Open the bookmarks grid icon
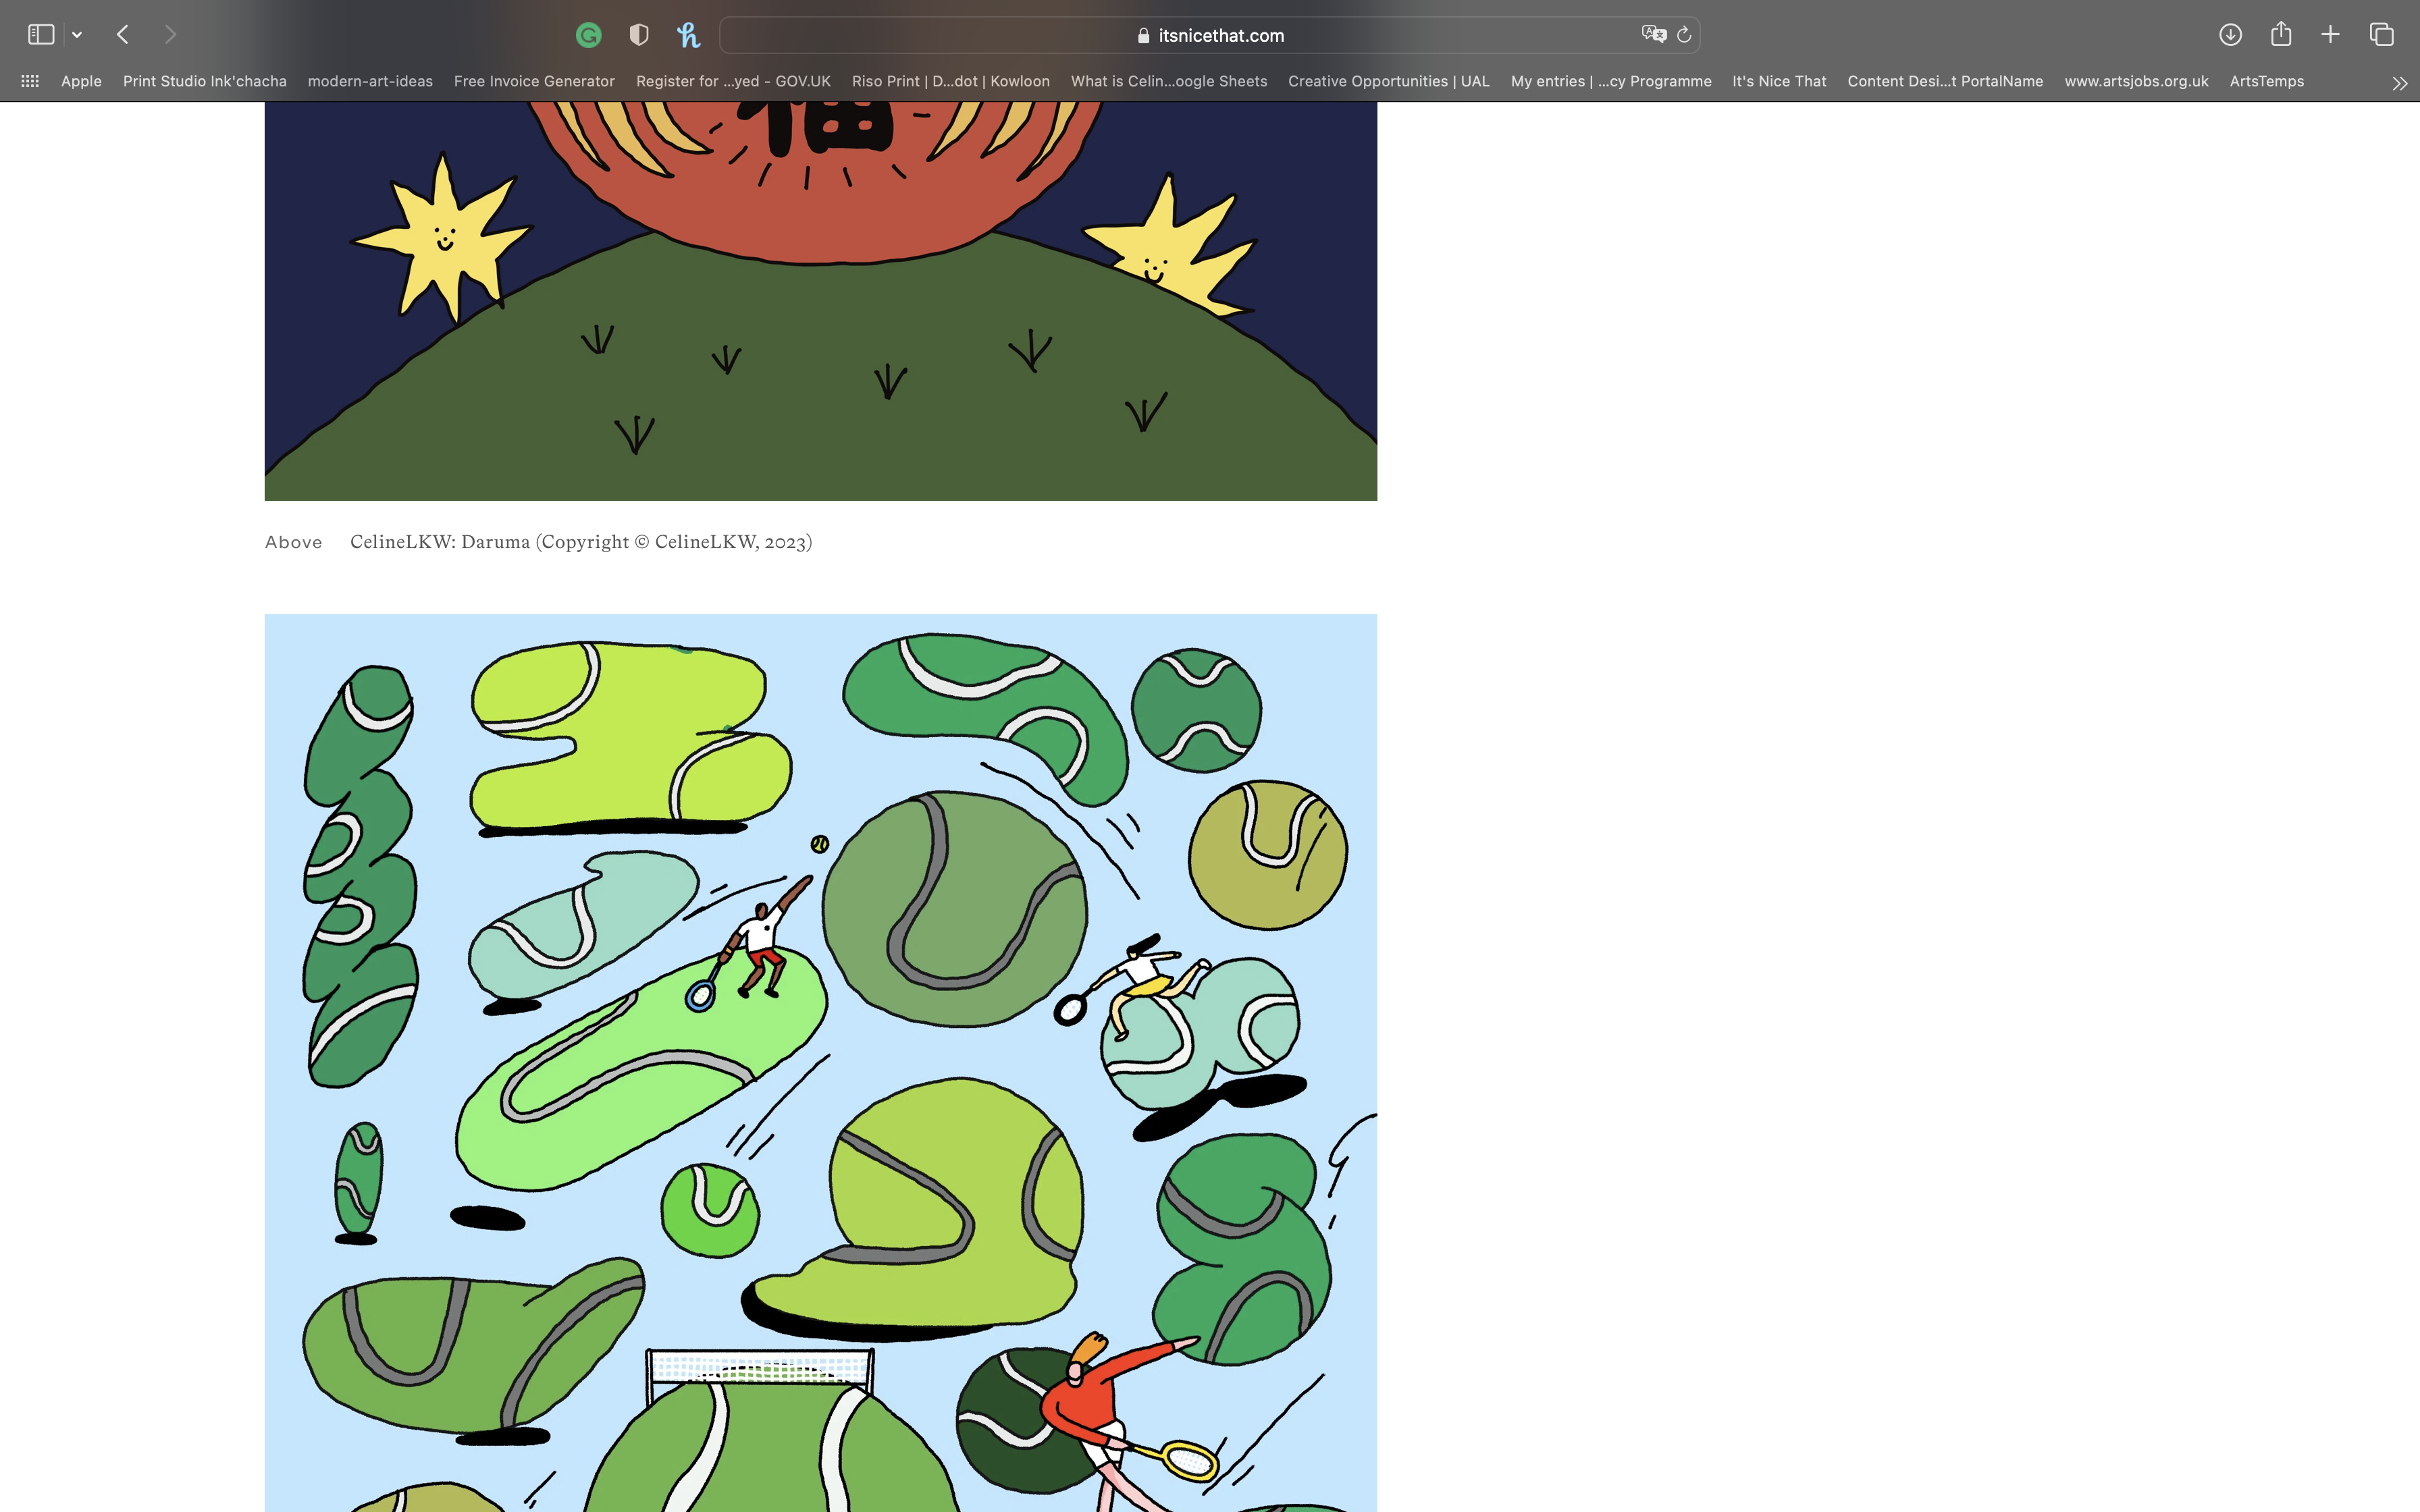This screenshot has height=1512, width=2420. click(30, 81)
